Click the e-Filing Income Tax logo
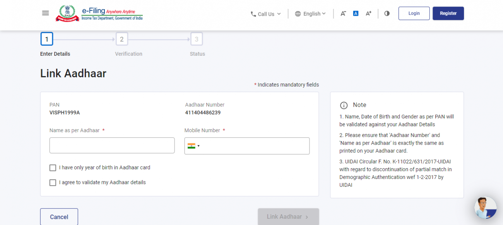The width and height of the screenshot is (503, 225). click(99, 13)
